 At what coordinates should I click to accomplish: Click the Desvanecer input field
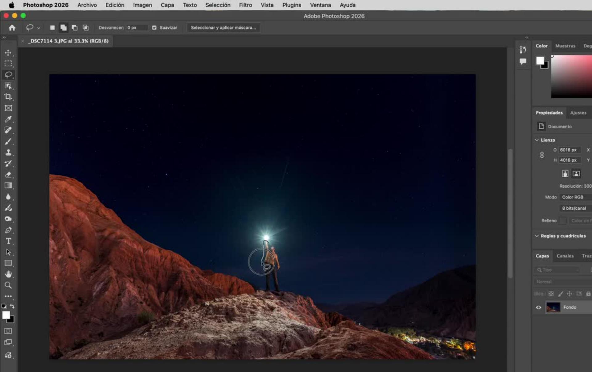137,28
